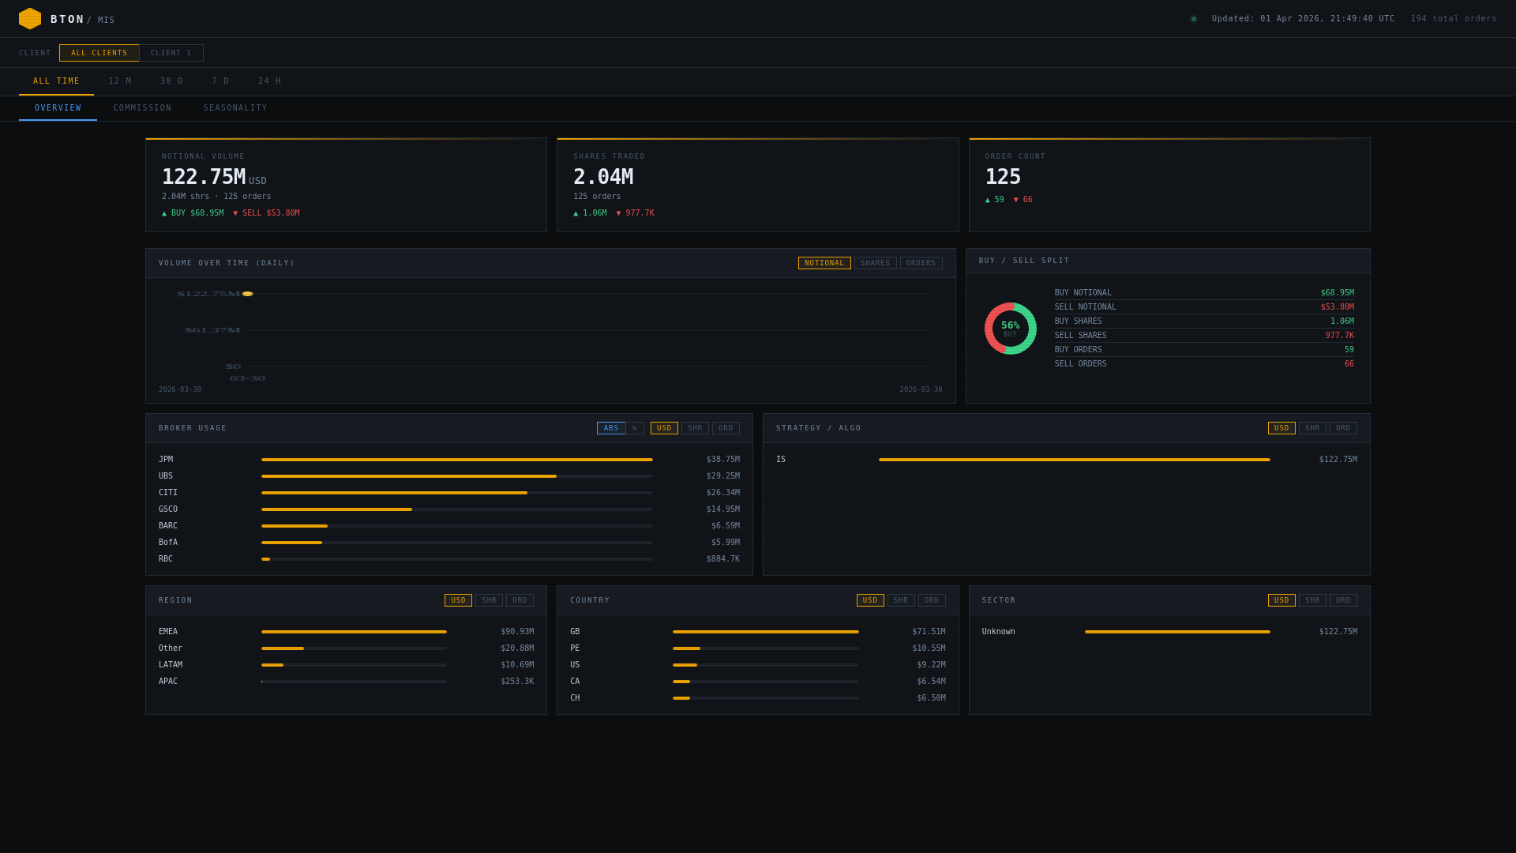Click the 194 total orders text
This screenshot has height=853, width=1516.
pos(1454,19)
